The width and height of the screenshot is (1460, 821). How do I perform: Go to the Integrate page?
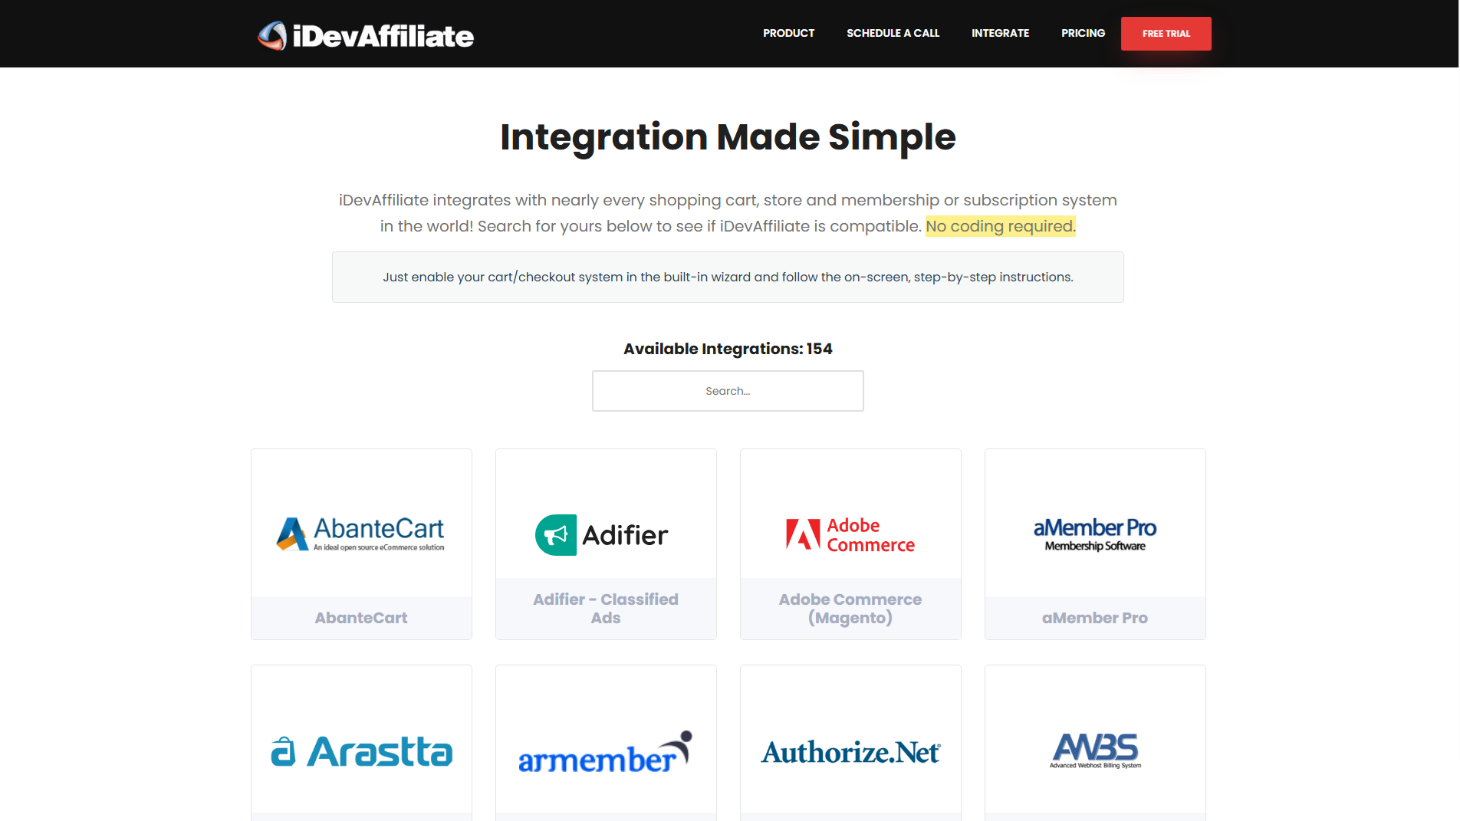click(x=1000, y=33)
